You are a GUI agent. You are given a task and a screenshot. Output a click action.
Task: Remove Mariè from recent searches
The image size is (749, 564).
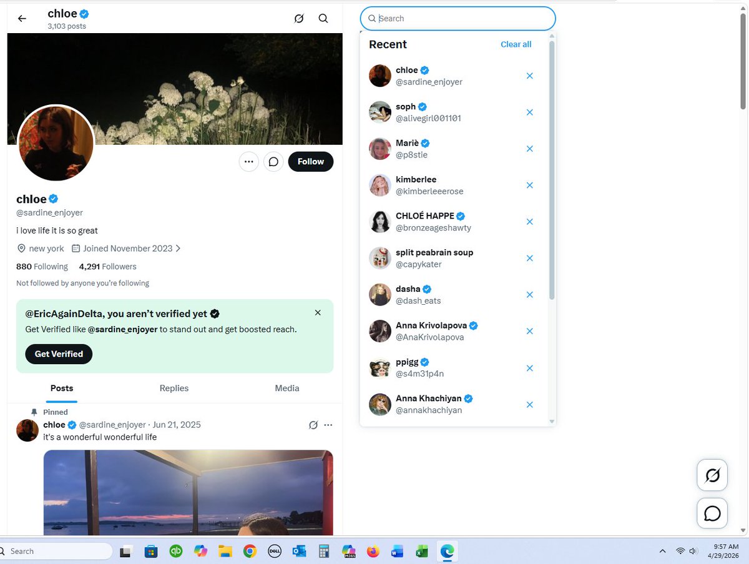(530, 149)
